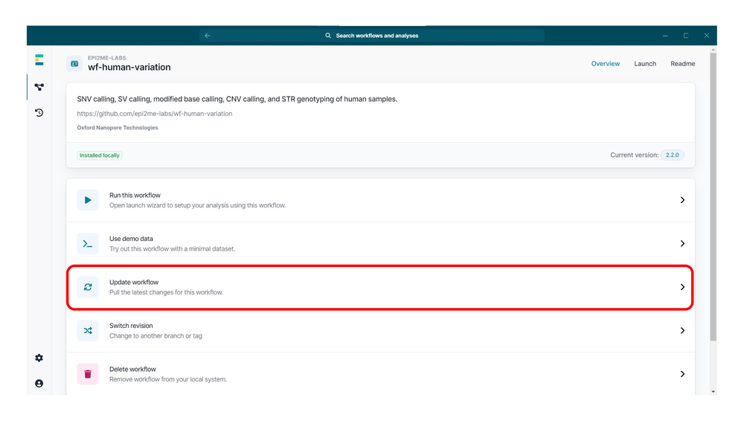
Task: Click the 'Open launch wizard to setup' description
Action: [x=197, y=205]
